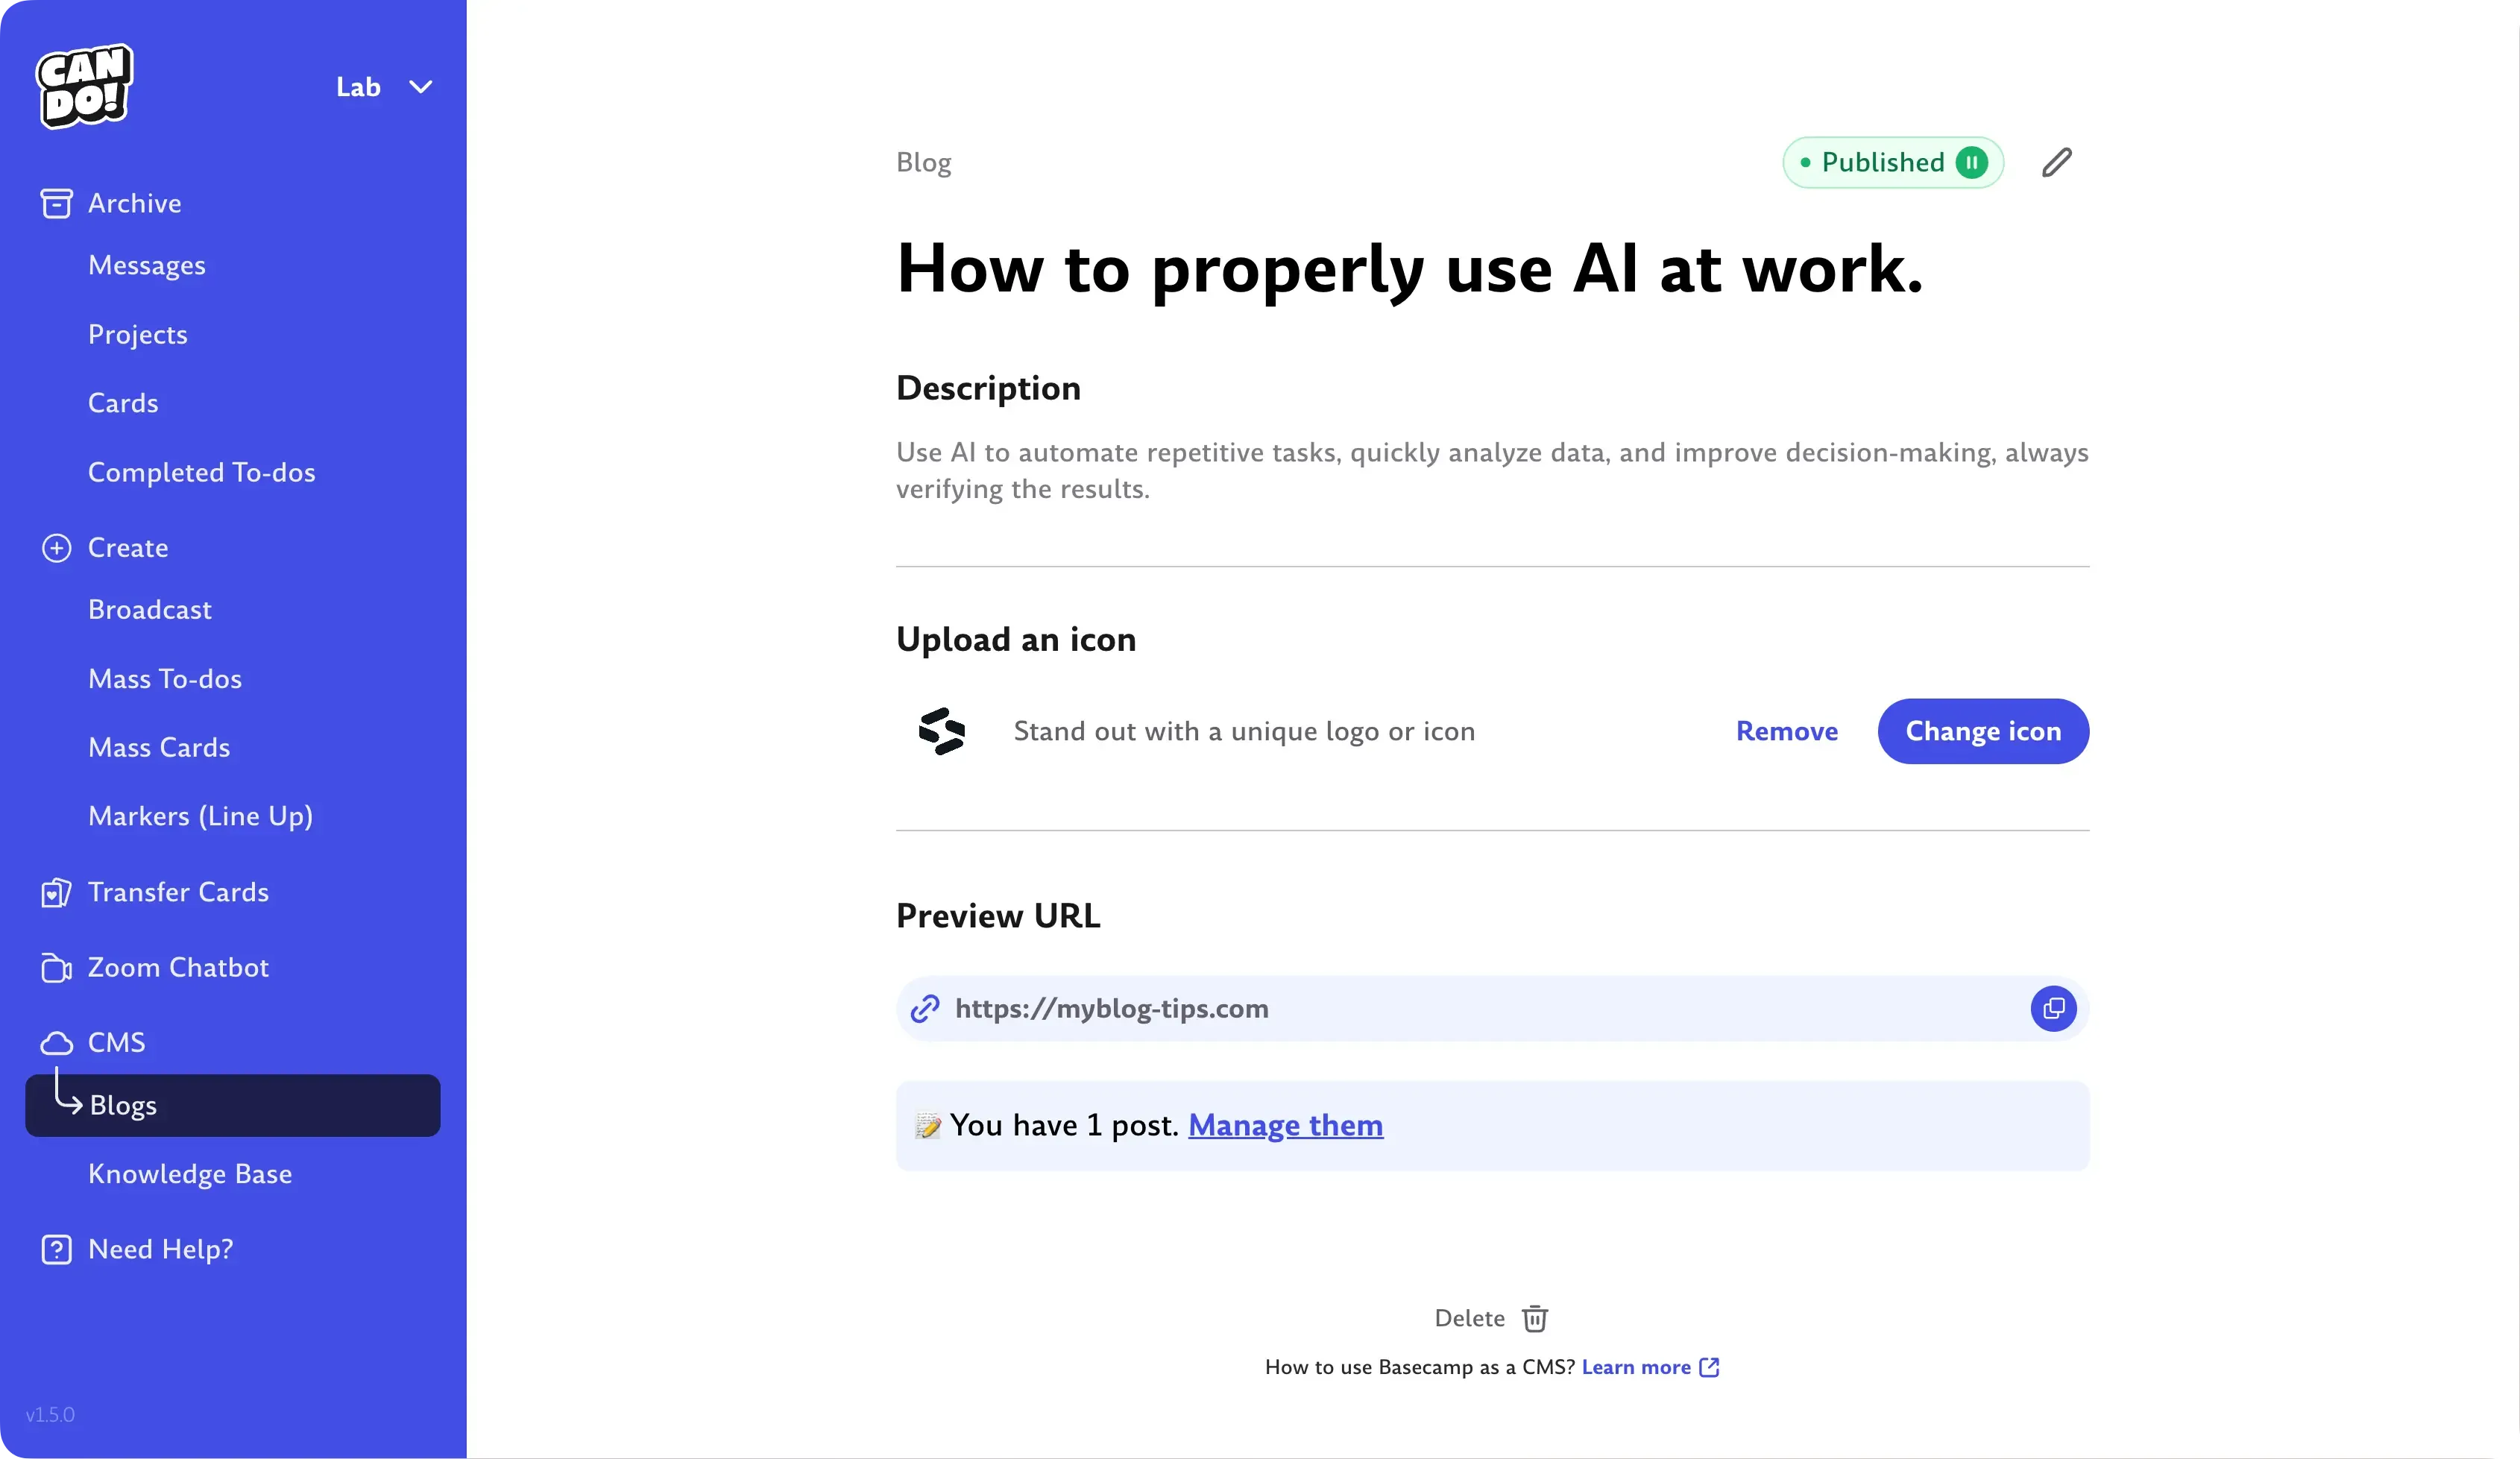Click the Create plus icon
The width and height of the screenshot is (2520, 1459).
pyautogui.click(x=56, y=548)
